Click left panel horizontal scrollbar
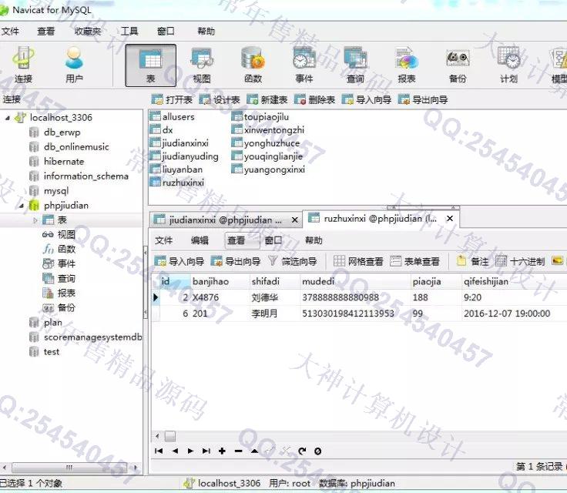 point(69,468)
